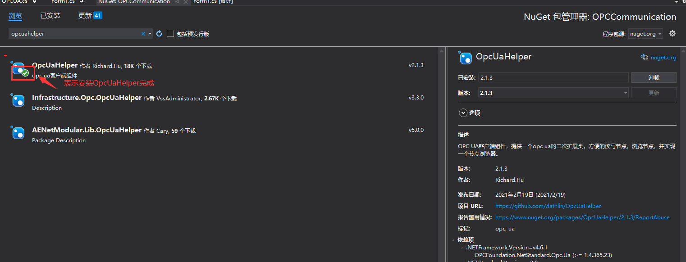Select the Infrastructure.Opc.OpcUaHelper package title
Screen dimensions: 686x262
point(87,98)
